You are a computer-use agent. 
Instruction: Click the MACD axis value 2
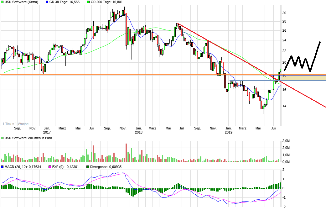[x=283, y=170]
